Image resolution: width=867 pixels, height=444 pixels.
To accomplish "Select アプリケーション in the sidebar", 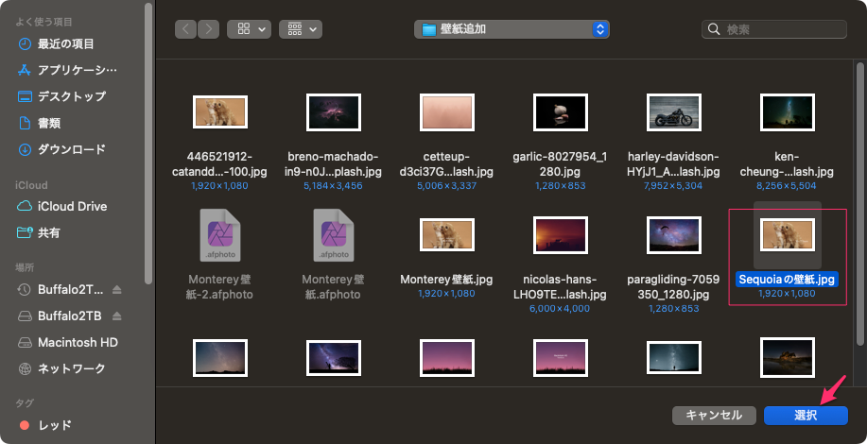I will point(77,70).
